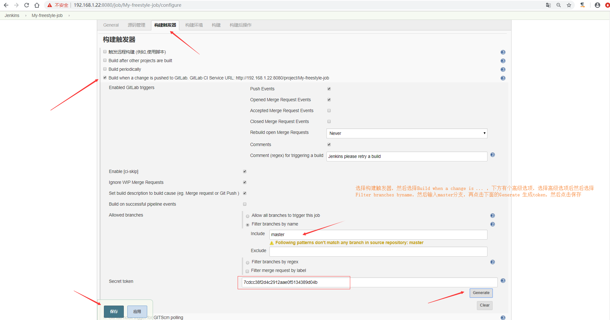
Task: Go back with the browser back arrow
Action: [6, 5]
